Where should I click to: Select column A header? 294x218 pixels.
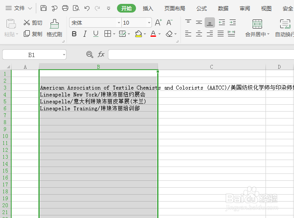[x=25, y=67]
